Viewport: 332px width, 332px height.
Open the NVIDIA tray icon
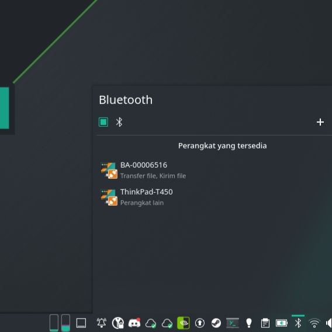point(184,323)
